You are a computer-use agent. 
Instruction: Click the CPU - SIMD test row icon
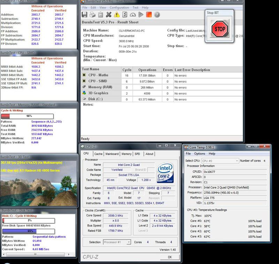click(84, 81)
